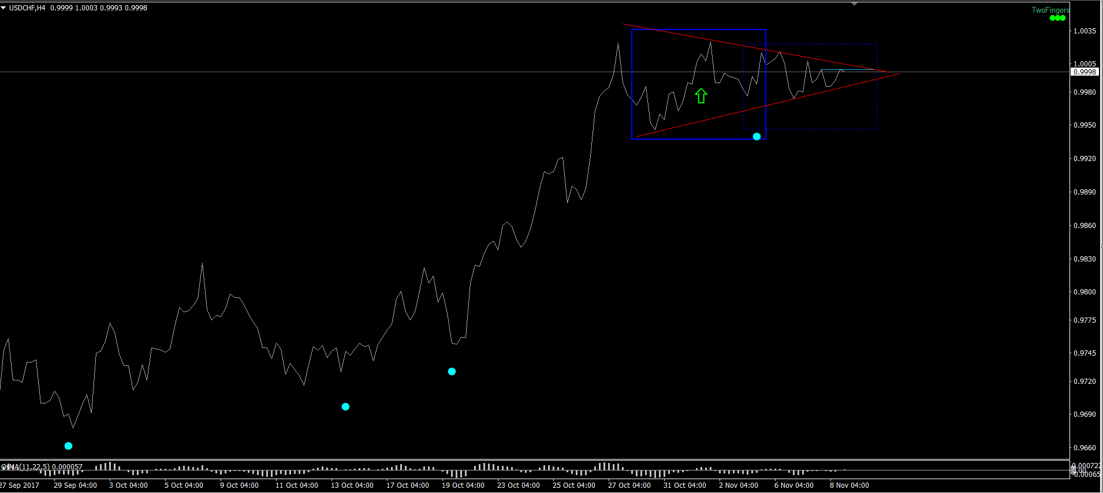Select the gray chart shift triangle on the top edge

pos(854,4)
